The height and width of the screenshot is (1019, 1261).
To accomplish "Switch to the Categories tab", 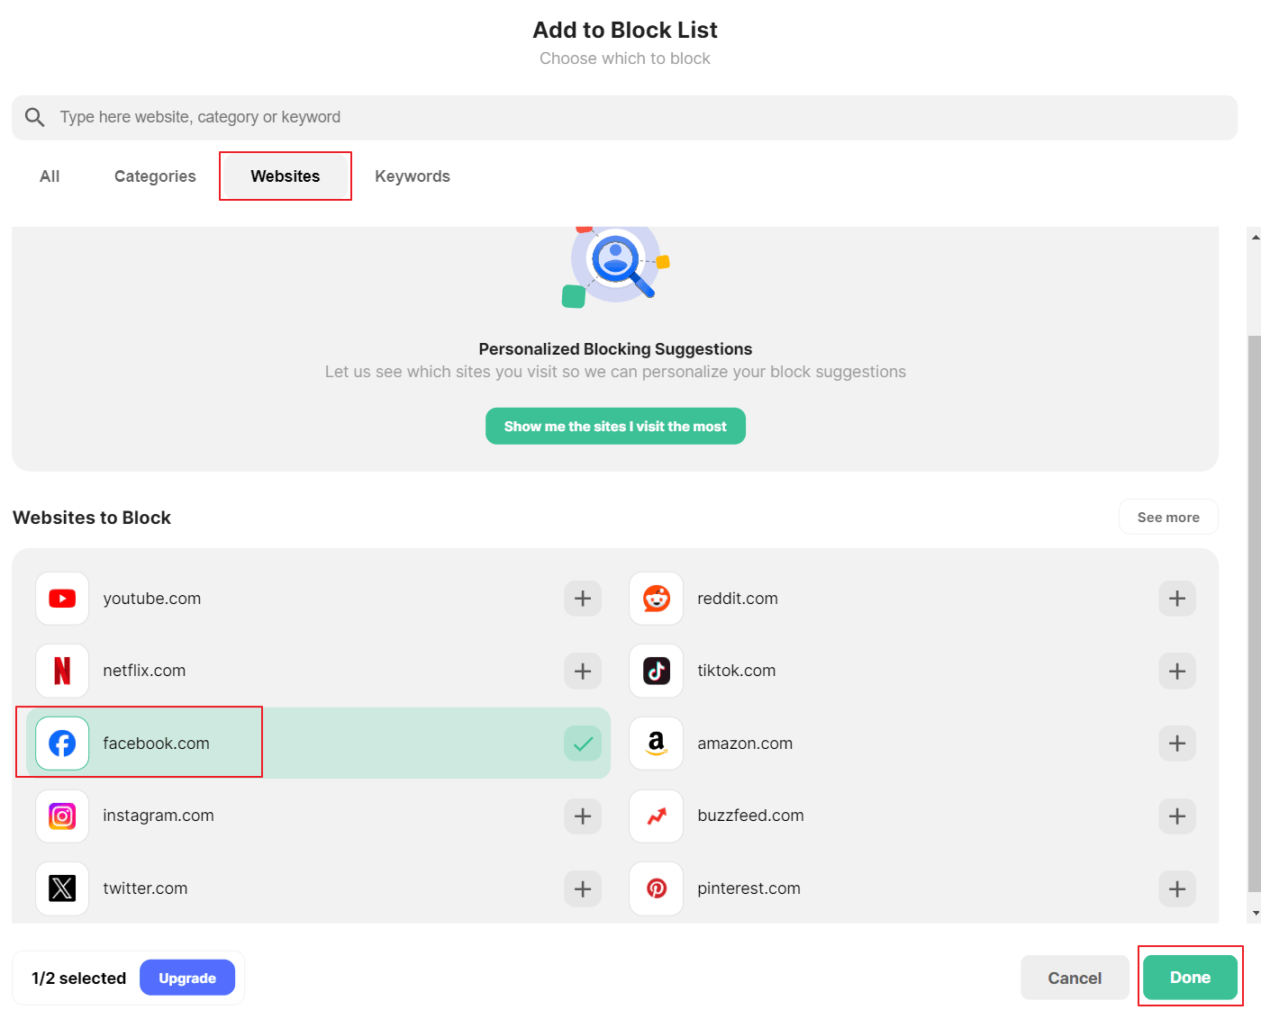I will click(155, 176).
